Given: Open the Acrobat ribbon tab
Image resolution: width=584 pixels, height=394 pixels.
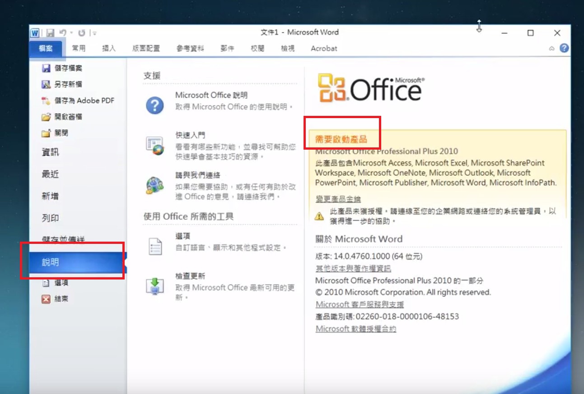Looking at the screenshot, I should [324, 49].
